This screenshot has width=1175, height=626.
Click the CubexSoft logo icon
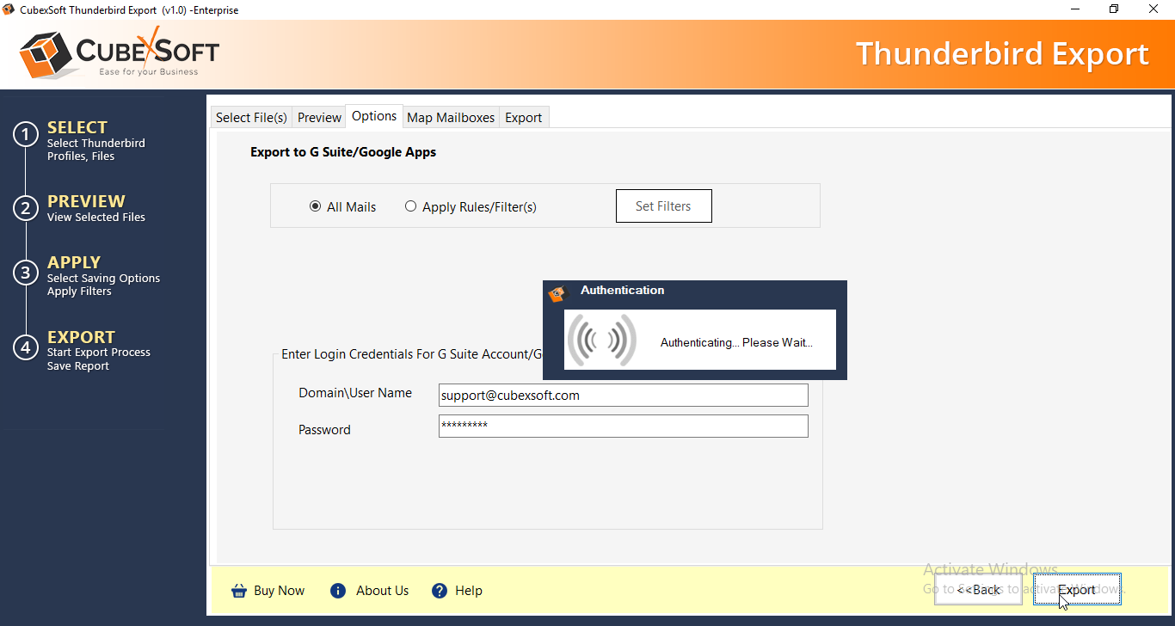(x=45, y=55)
